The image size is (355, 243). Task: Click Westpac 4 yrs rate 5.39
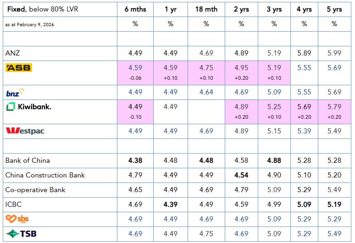pyautogui.click(x=304, y=131)
